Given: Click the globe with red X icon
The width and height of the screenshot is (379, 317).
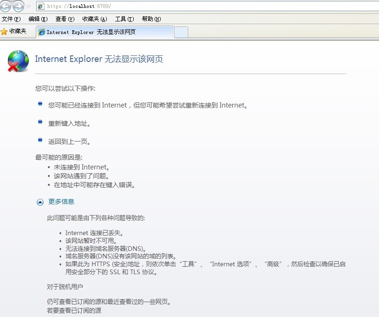Looking at the screenshot, I should click(18, 61).
